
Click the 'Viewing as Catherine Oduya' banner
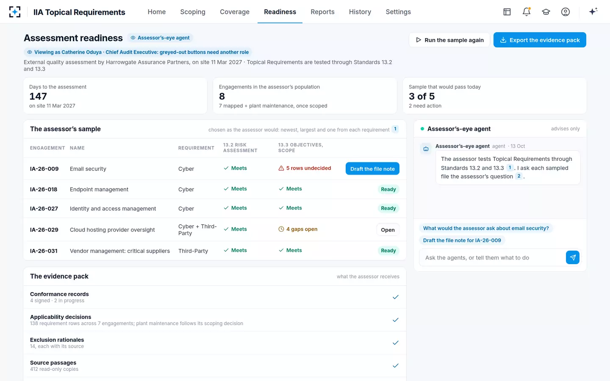[x=138, y=52]
